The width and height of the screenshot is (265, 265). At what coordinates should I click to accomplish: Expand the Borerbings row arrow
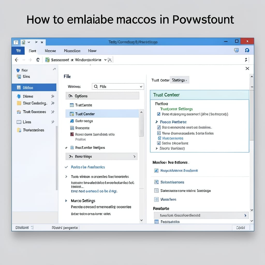(134, 157)
